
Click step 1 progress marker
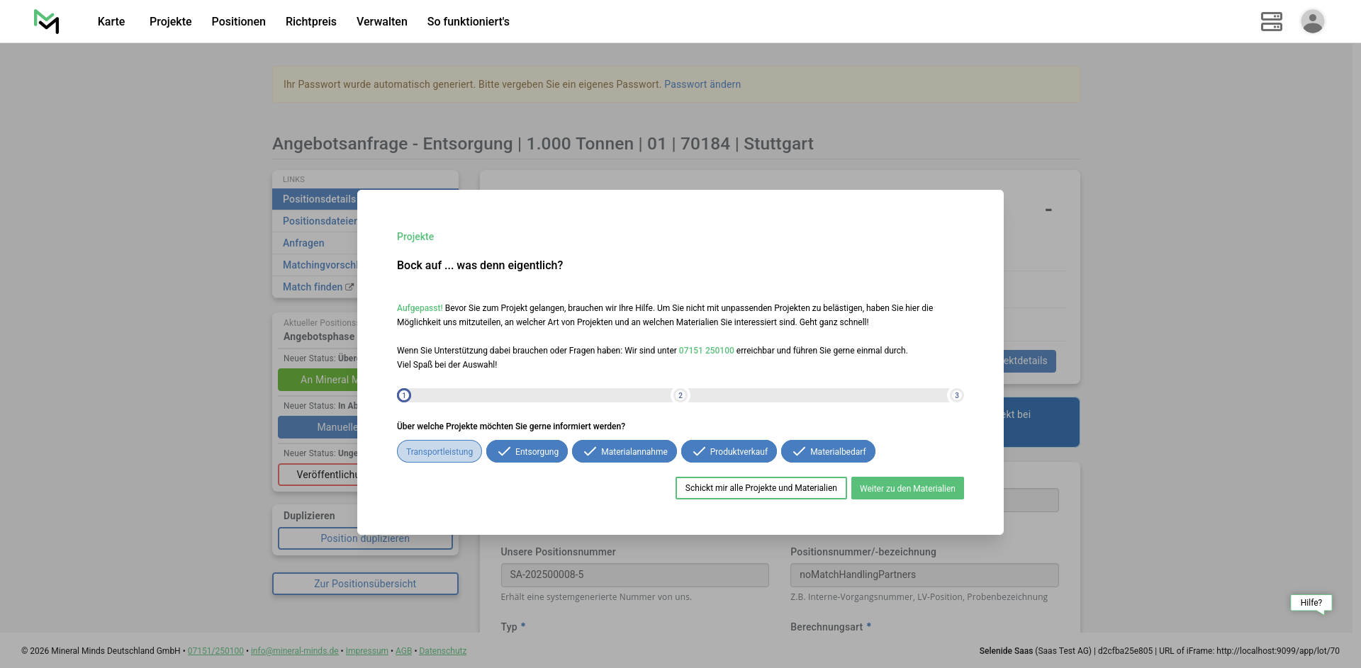(x=404, y=395)
